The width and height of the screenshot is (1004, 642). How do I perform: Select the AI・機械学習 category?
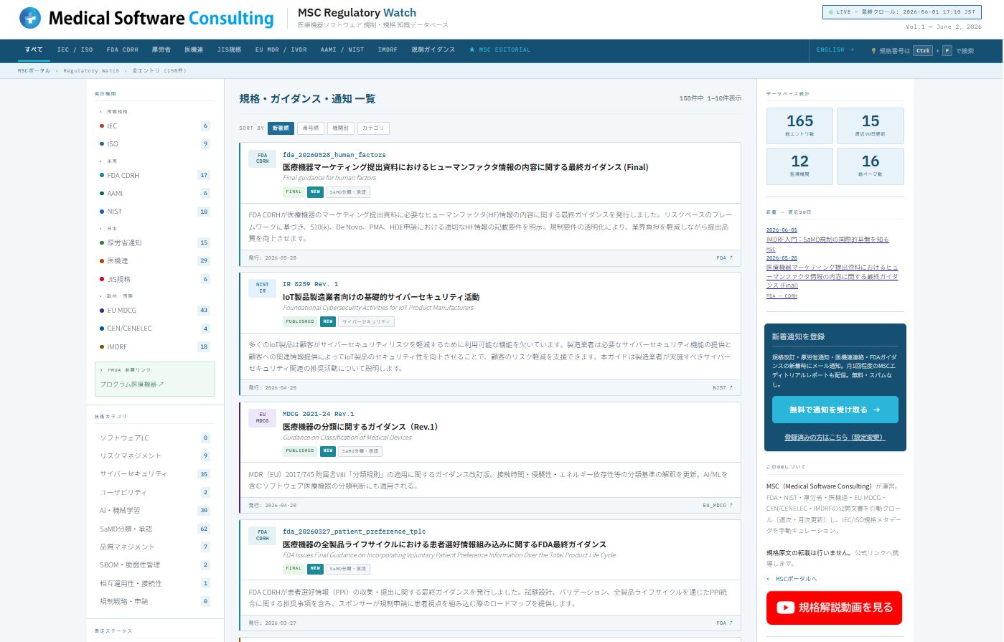pyautogui.click(x=154, y=511)
